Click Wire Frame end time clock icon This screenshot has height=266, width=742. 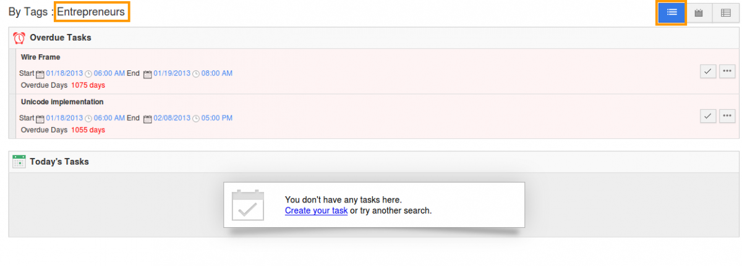(x=196, y=74)
